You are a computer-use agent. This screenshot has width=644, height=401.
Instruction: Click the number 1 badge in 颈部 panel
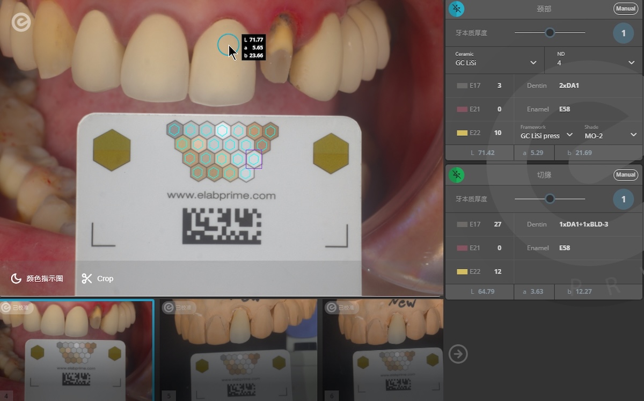coord(623,33)
